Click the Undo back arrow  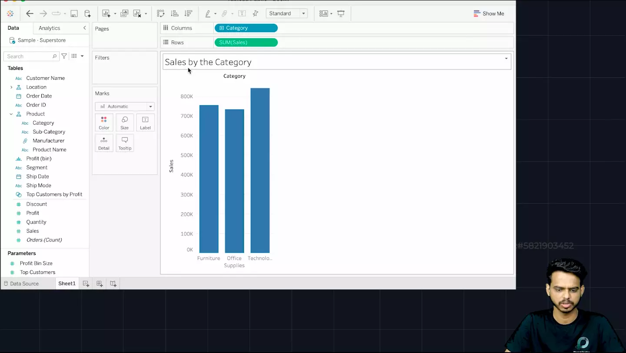30,13
